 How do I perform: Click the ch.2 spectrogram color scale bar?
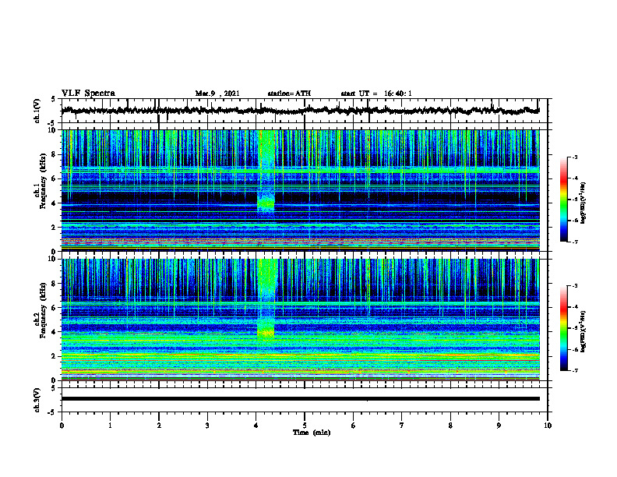[563, 328]
